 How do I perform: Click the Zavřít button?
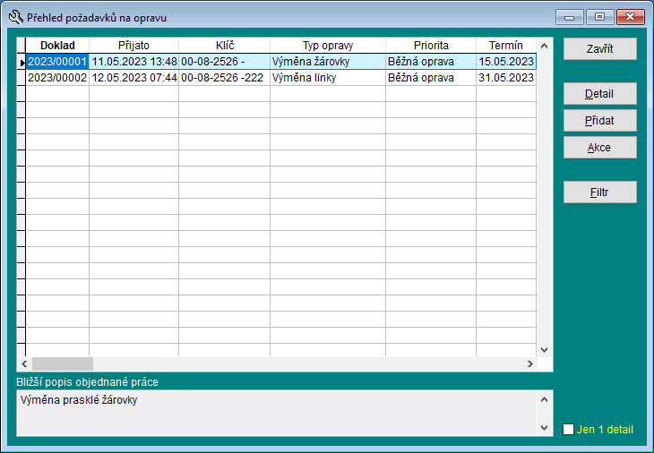[x=599, y=48]
